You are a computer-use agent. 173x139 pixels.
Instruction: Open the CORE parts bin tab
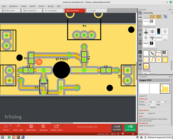(x=140, y=18)
